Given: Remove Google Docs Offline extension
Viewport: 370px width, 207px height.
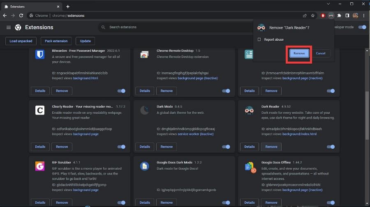Looking at the screenshot, I should [271, 202].
